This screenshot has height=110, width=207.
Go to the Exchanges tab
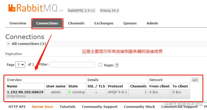[x=104, y=23]
